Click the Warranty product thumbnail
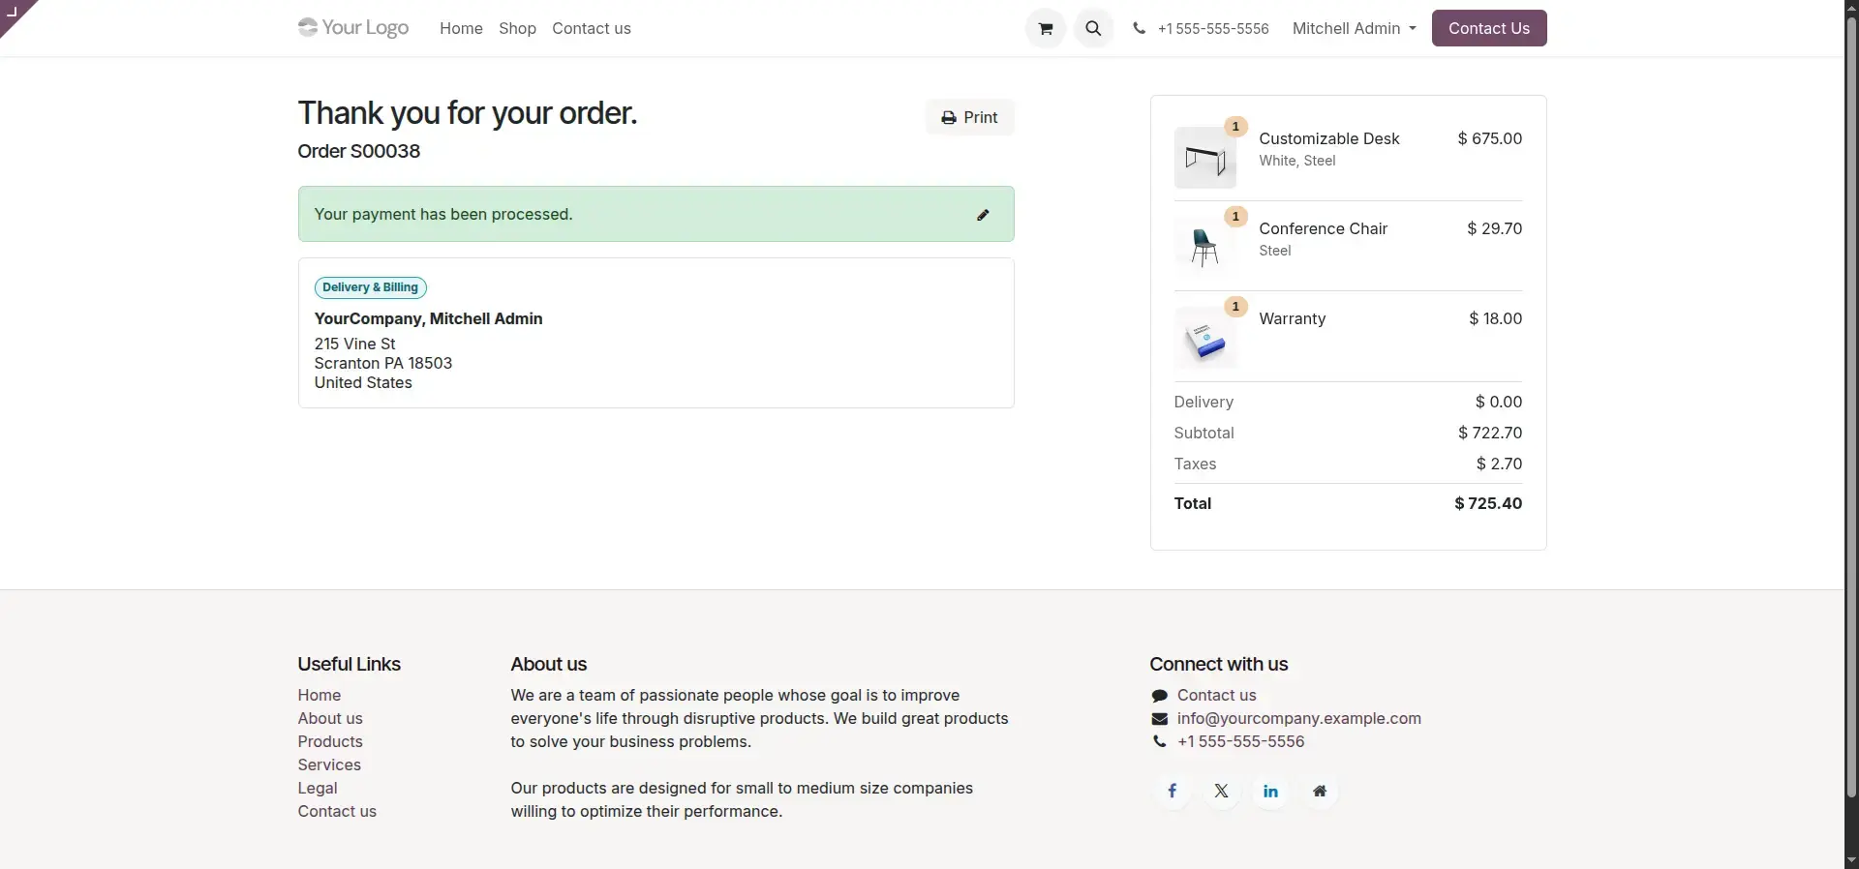The width and height of the screenshot is (1859, 869). click(x=1204, y=338)
